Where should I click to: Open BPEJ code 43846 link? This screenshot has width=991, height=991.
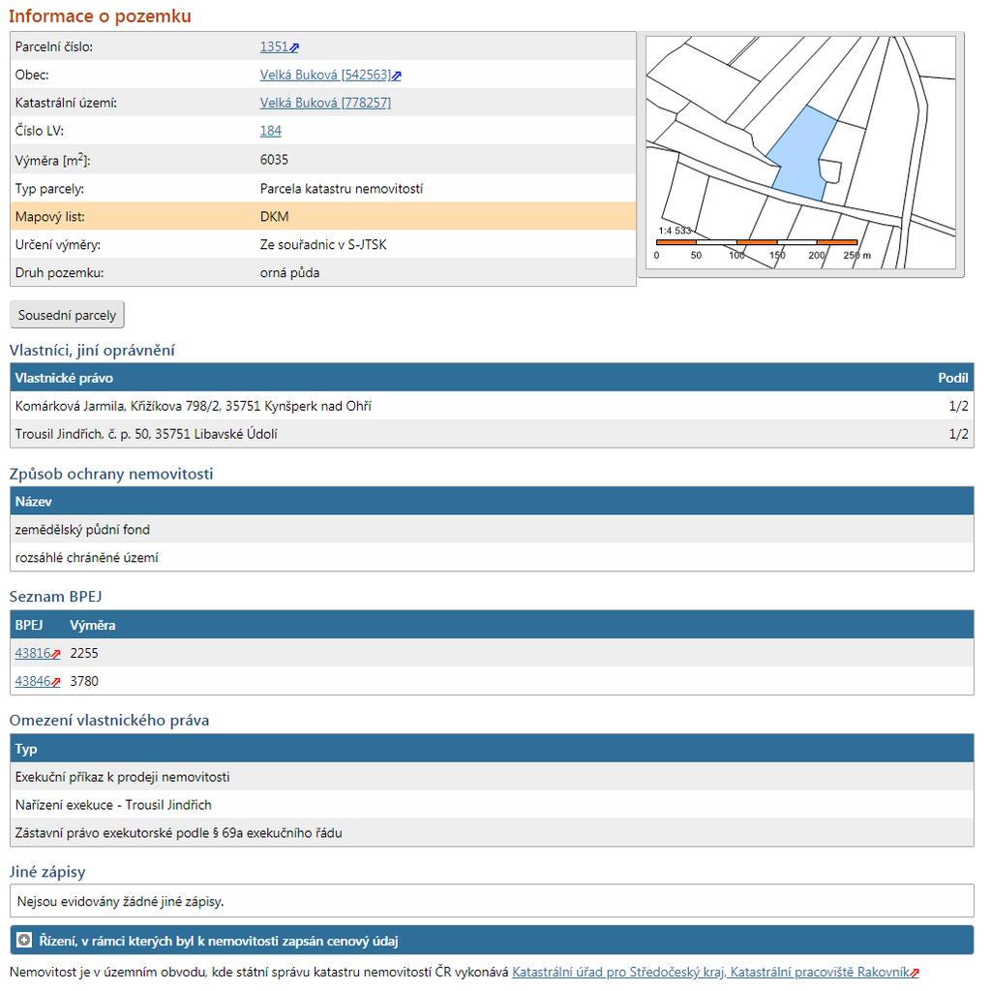pyautogui.click(x=32, y=681)
